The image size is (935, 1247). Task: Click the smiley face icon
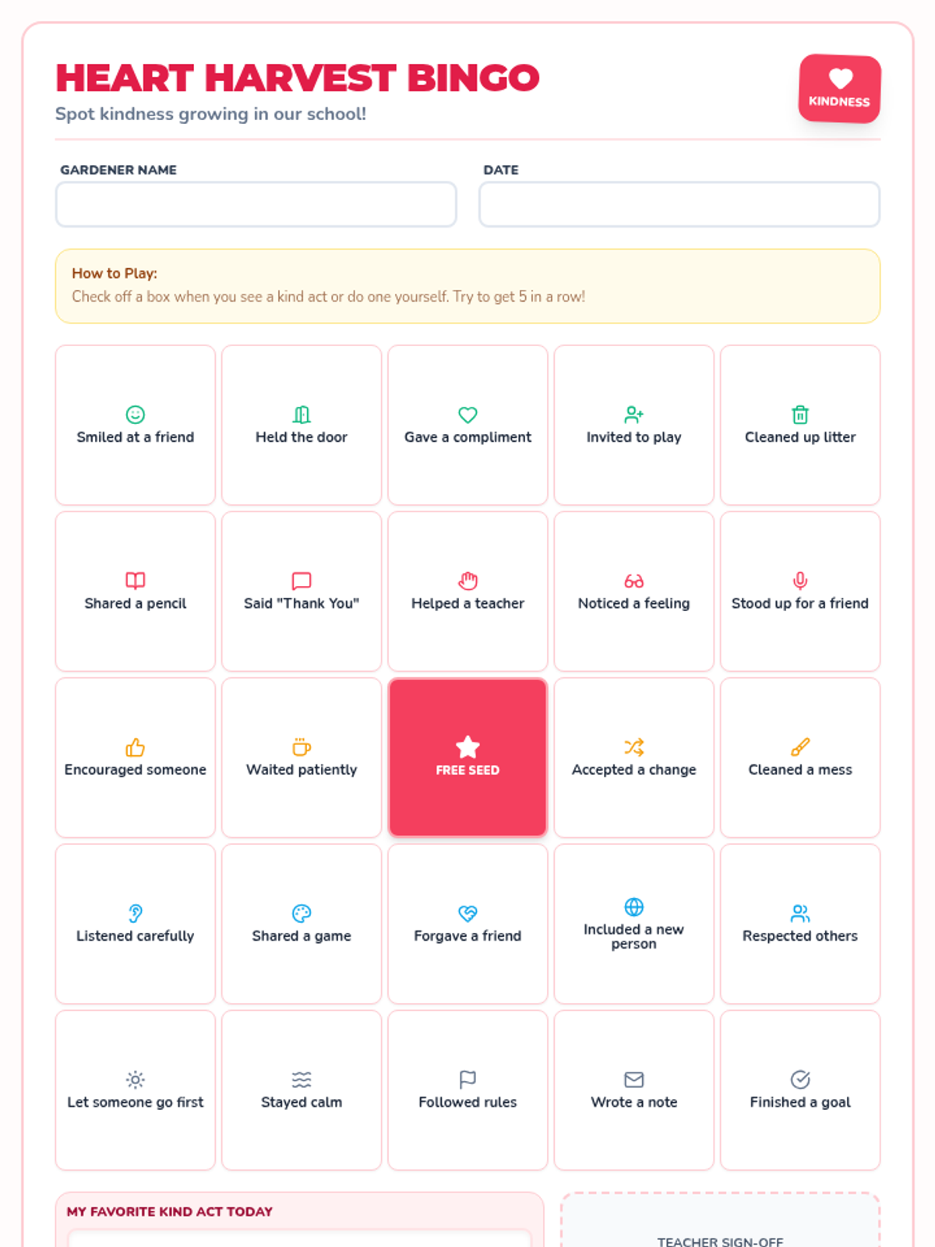point(136,415)
